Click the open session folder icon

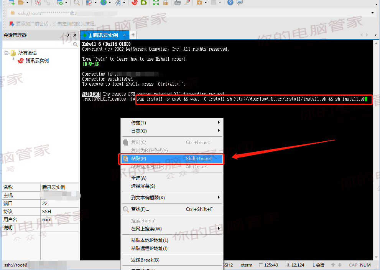[x=21, y=3]
